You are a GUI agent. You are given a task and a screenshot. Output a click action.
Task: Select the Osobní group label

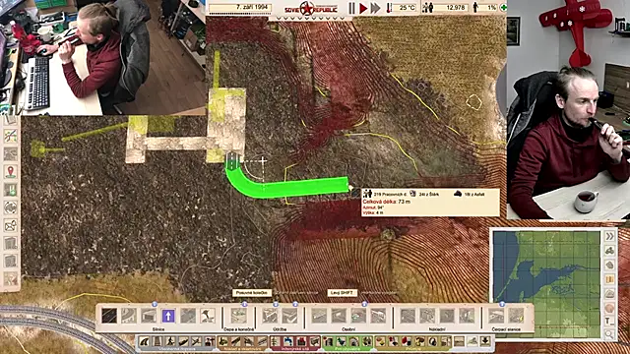348,329
